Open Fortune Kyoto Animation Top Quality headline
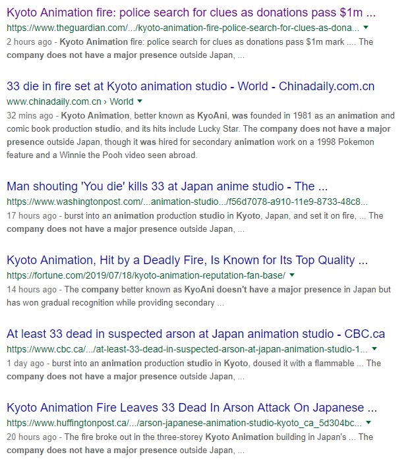This screenshot has height=463, width=410. pos(187,260)
